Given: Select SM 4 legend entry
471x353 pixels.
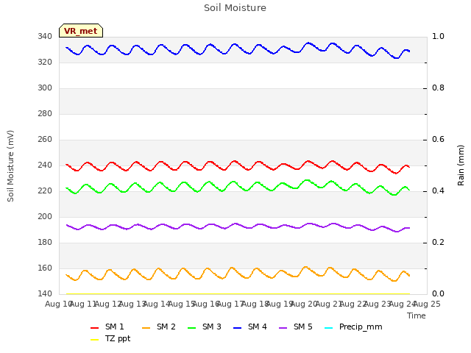Looking at the screenshot, I should tap(250, 327).
